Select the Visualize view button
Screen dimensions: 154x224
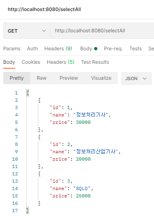coord(101,78)
